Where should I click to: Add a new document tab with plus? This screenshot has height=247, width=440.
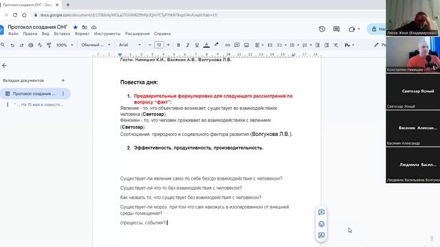63,81
